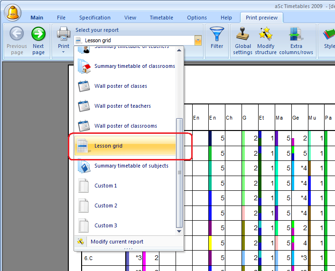The height and width of the screenshot is (271, 335).
Task: Open the Style books icon
Action: [328, 34]
